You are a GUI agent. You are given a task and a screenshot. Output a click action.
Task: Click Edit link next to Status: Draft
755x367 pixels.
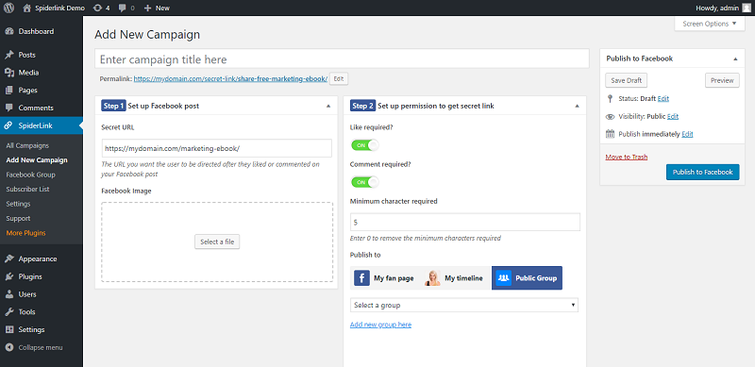tap(663, 98)
